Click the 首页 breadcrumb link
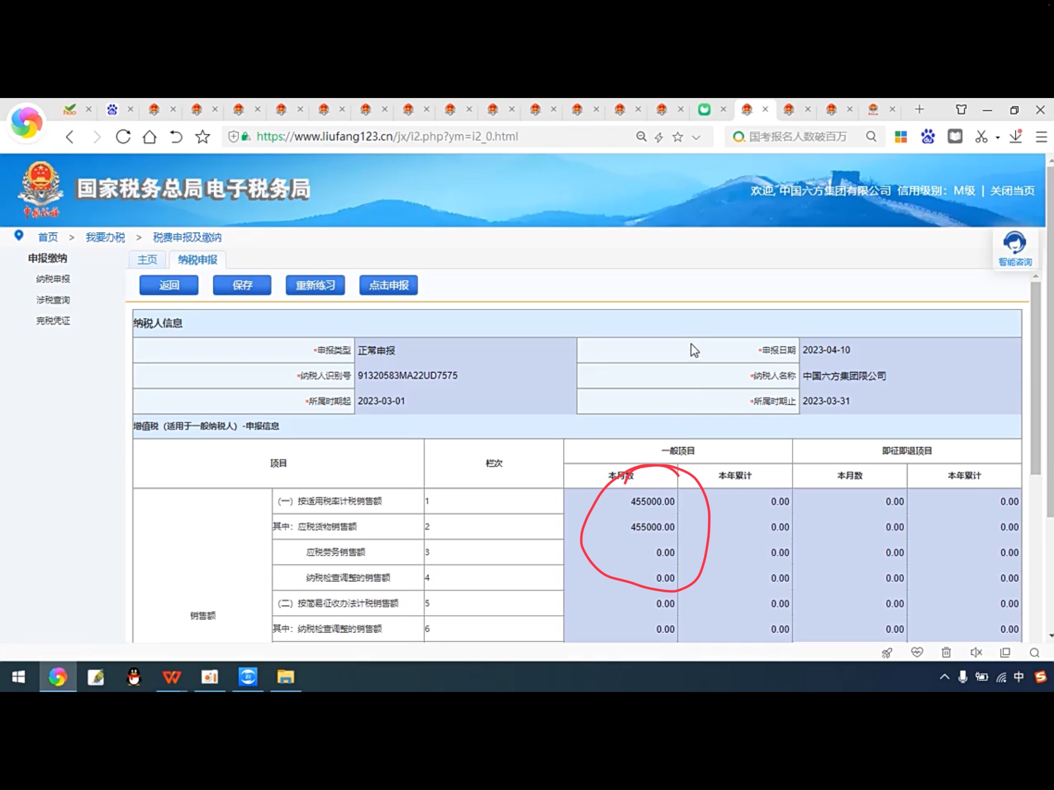Viewport: 1054px width, 790px height. pyautogui.click(x=48, y=237)
